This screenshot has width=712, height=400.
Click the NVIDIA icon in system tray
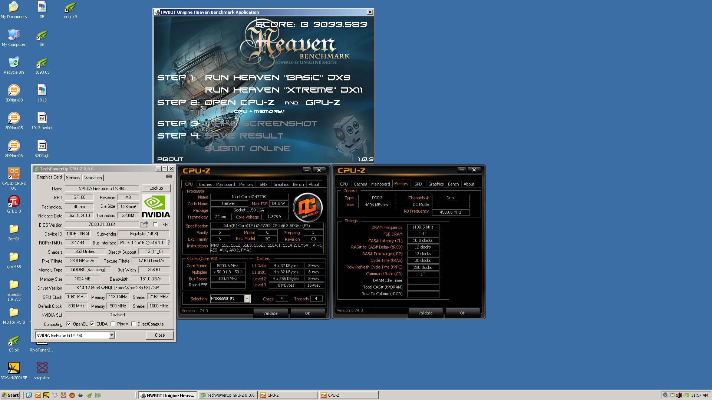[x=686, y=395]
